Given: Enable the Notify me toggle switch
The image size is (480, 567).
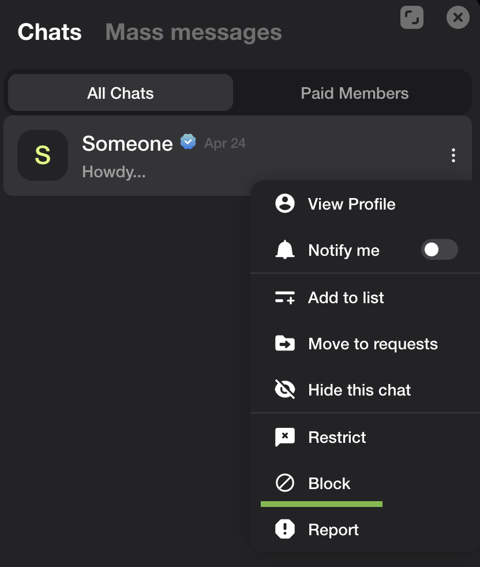Looking at the screenshot, I should point(440,249).
